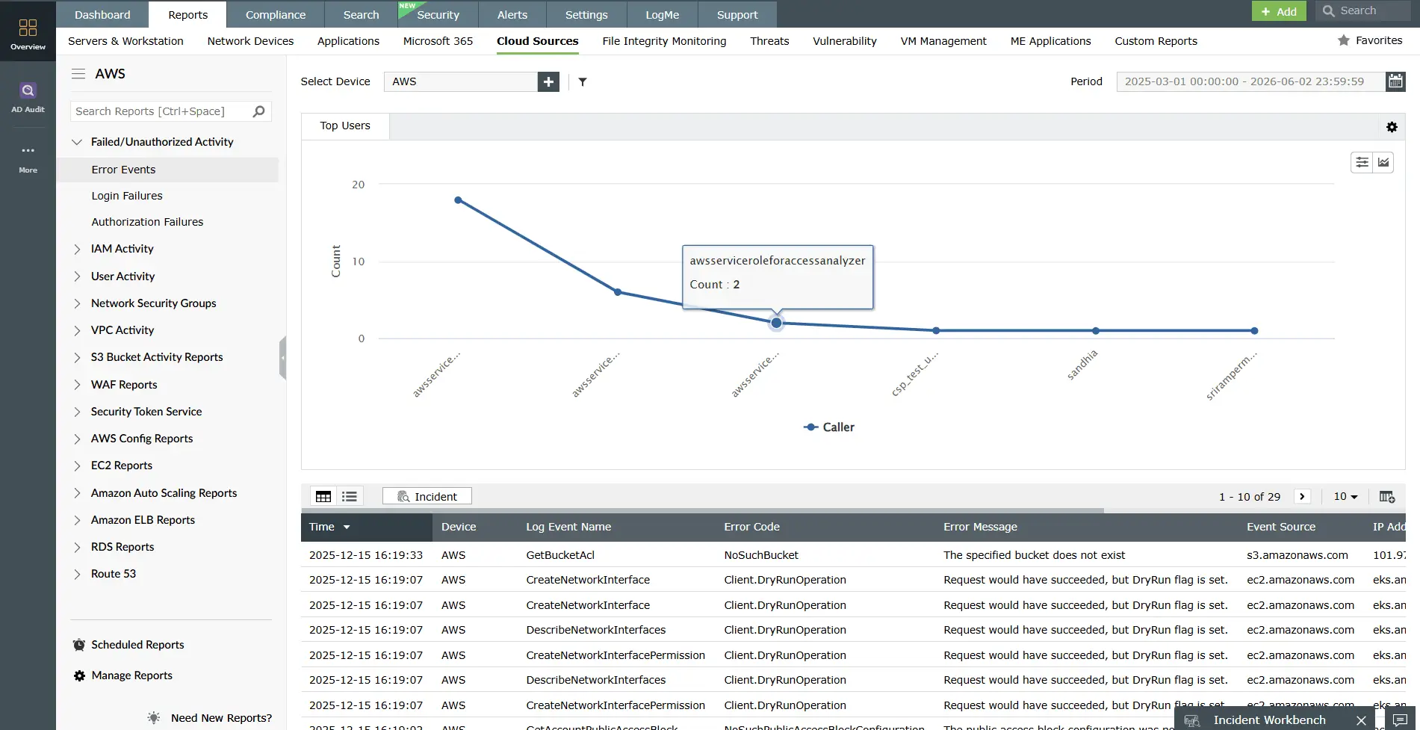Open the Compliance tab
1420x730 pixels.
[x=276, y=14]
